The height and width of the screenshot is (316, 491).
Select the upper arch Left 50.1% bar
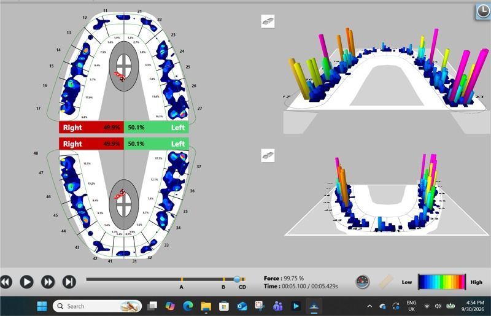(157, 128)
